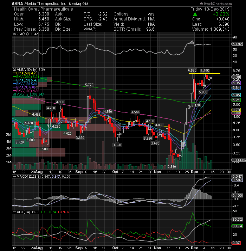Click the Volume 1,309,343 legend entry
246x251 pixels.
coord(28,94)
